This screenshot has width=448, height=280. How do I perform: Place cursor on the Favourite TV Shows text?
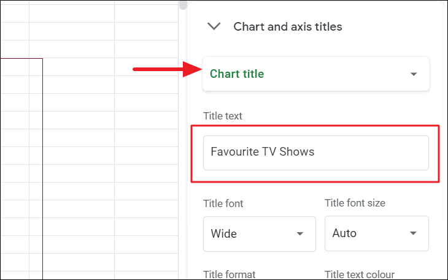pos(262,152)
